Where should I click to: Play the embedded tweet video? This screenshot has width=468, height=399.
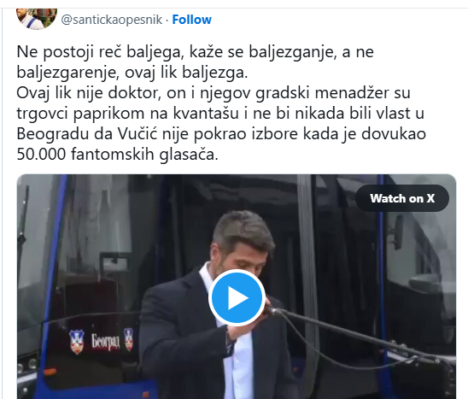point(237,297)
